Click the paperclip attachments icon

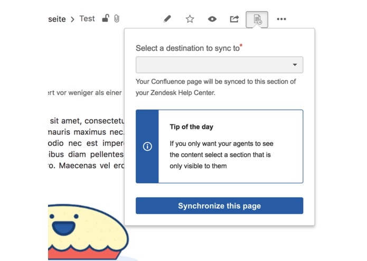[117, 18]
